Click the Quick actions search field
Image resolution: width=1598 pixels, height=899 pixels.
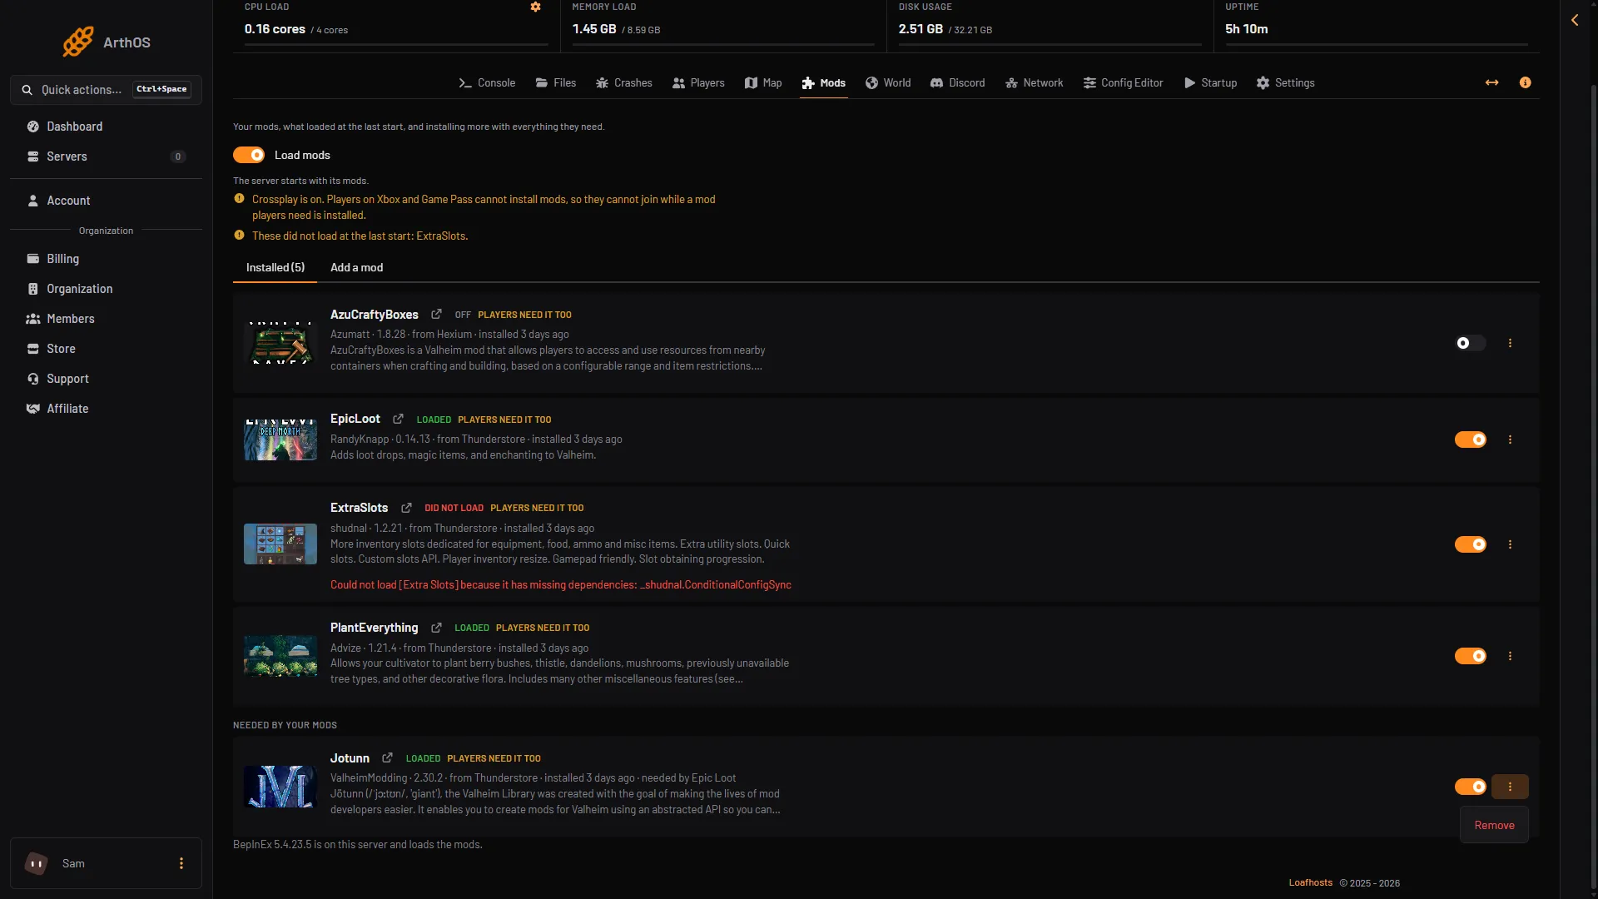(x=107, y=90)
